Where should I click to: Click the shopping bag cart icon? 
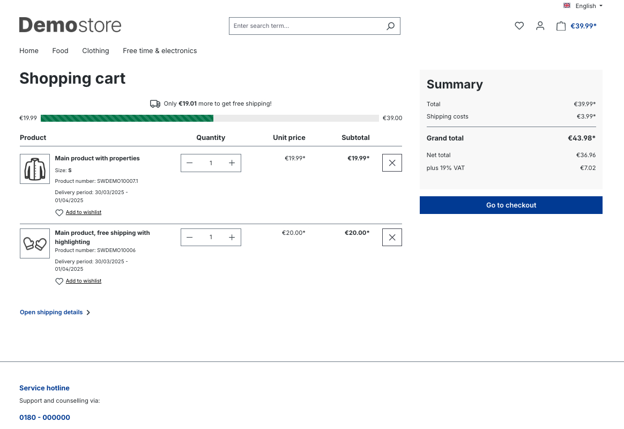561,26
